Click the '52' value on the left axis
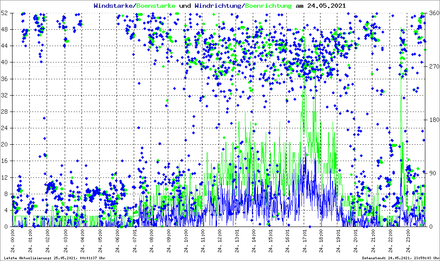 pos(4,13)
